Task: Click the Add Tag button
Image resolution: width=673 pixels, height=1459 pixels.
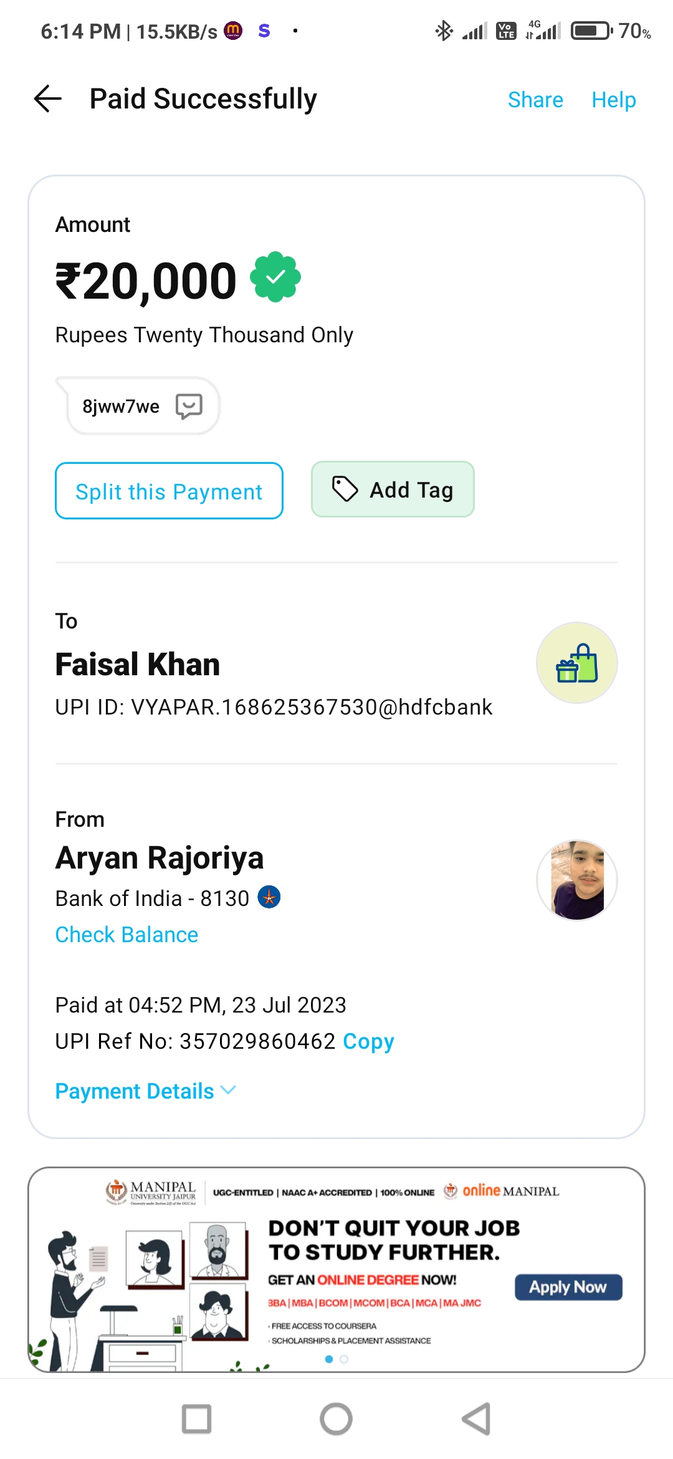Action: (x=393, y=490)
